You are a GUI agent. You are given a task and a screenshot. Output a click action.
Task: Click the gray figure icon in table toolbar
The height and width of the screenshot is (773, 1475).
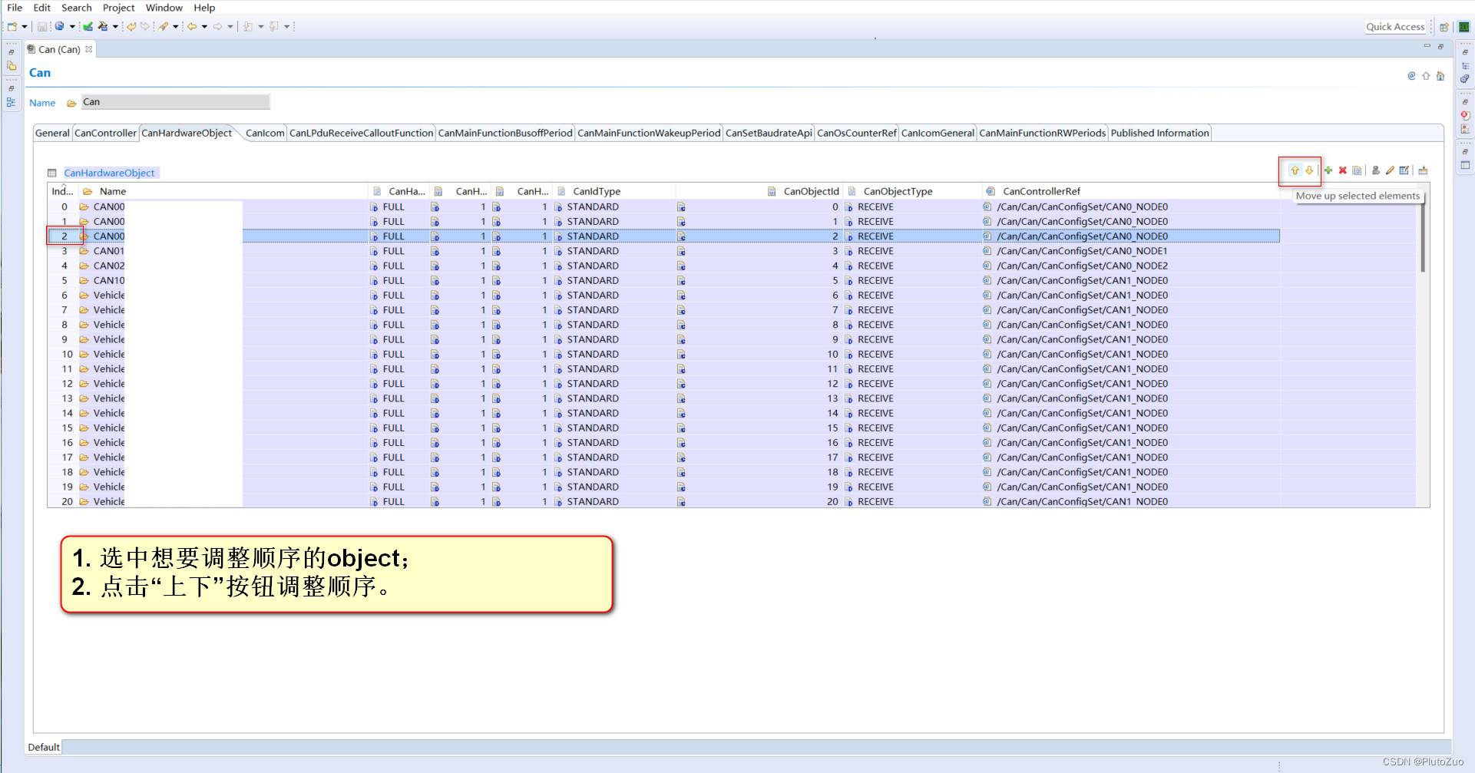(1376, 170)
